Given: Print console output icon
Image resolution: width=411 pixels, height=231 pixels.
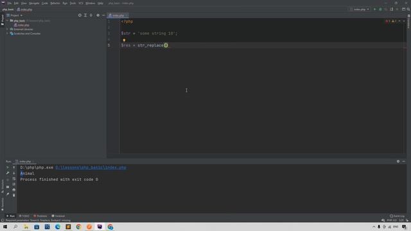Looking at the screenshot, I should (14, 190).
